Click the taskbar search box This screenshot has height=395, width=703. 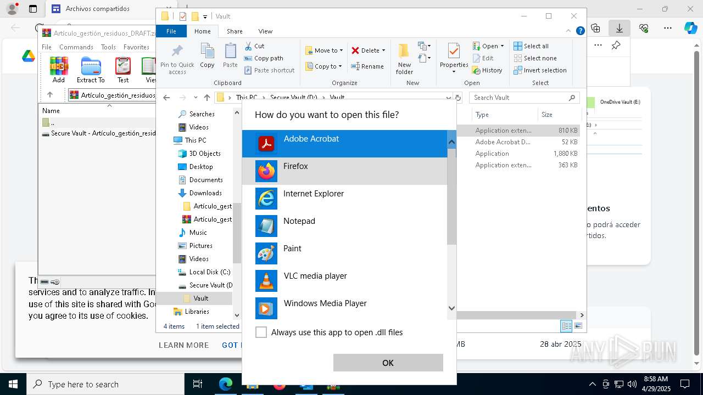tap(105, 384)
